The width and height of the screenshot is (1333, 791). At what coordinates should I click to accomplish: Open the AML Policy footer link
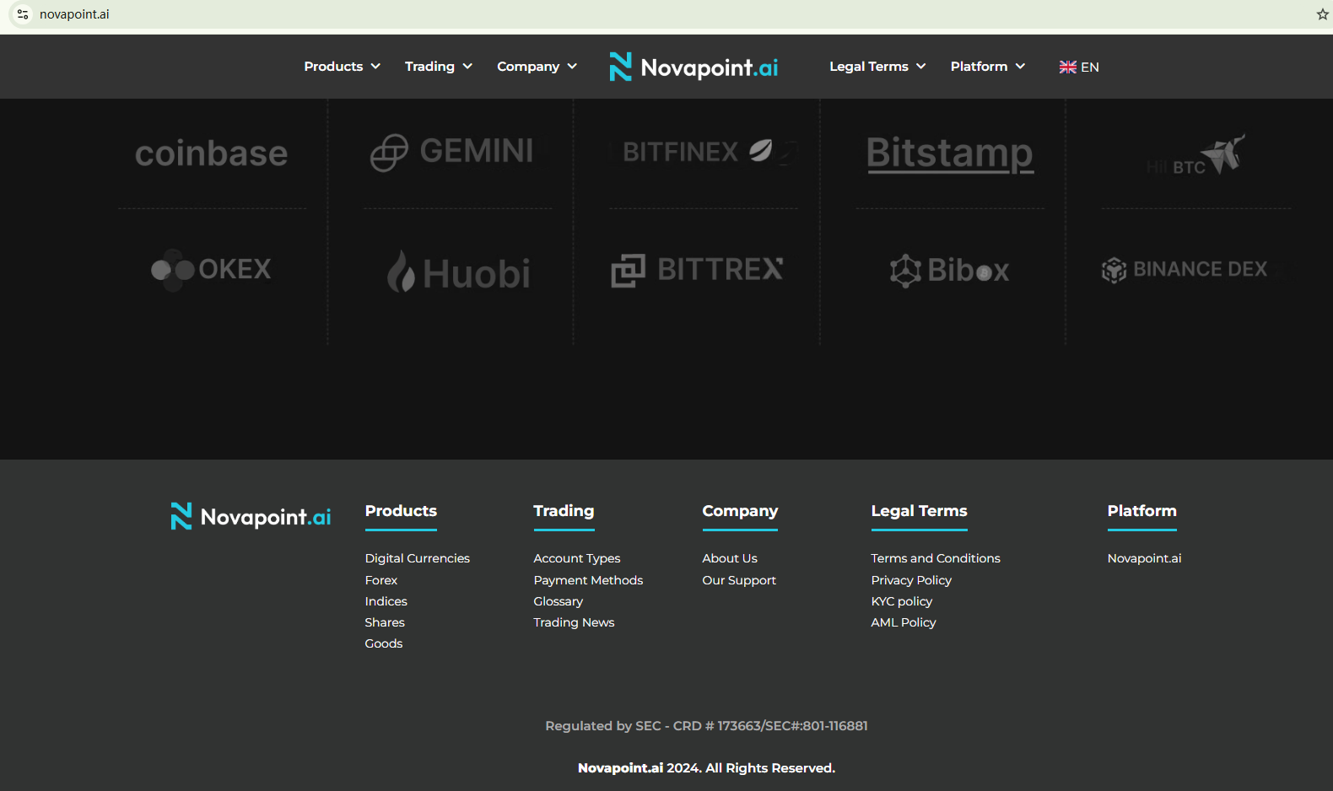coord(904,622)
